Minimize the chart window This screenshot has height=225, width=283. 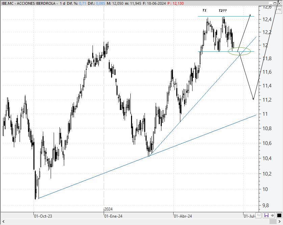click(271, 3)
